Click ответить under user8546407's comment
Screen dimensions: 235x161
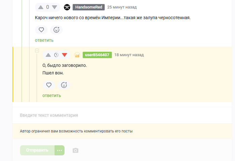[x=51, y=95]
